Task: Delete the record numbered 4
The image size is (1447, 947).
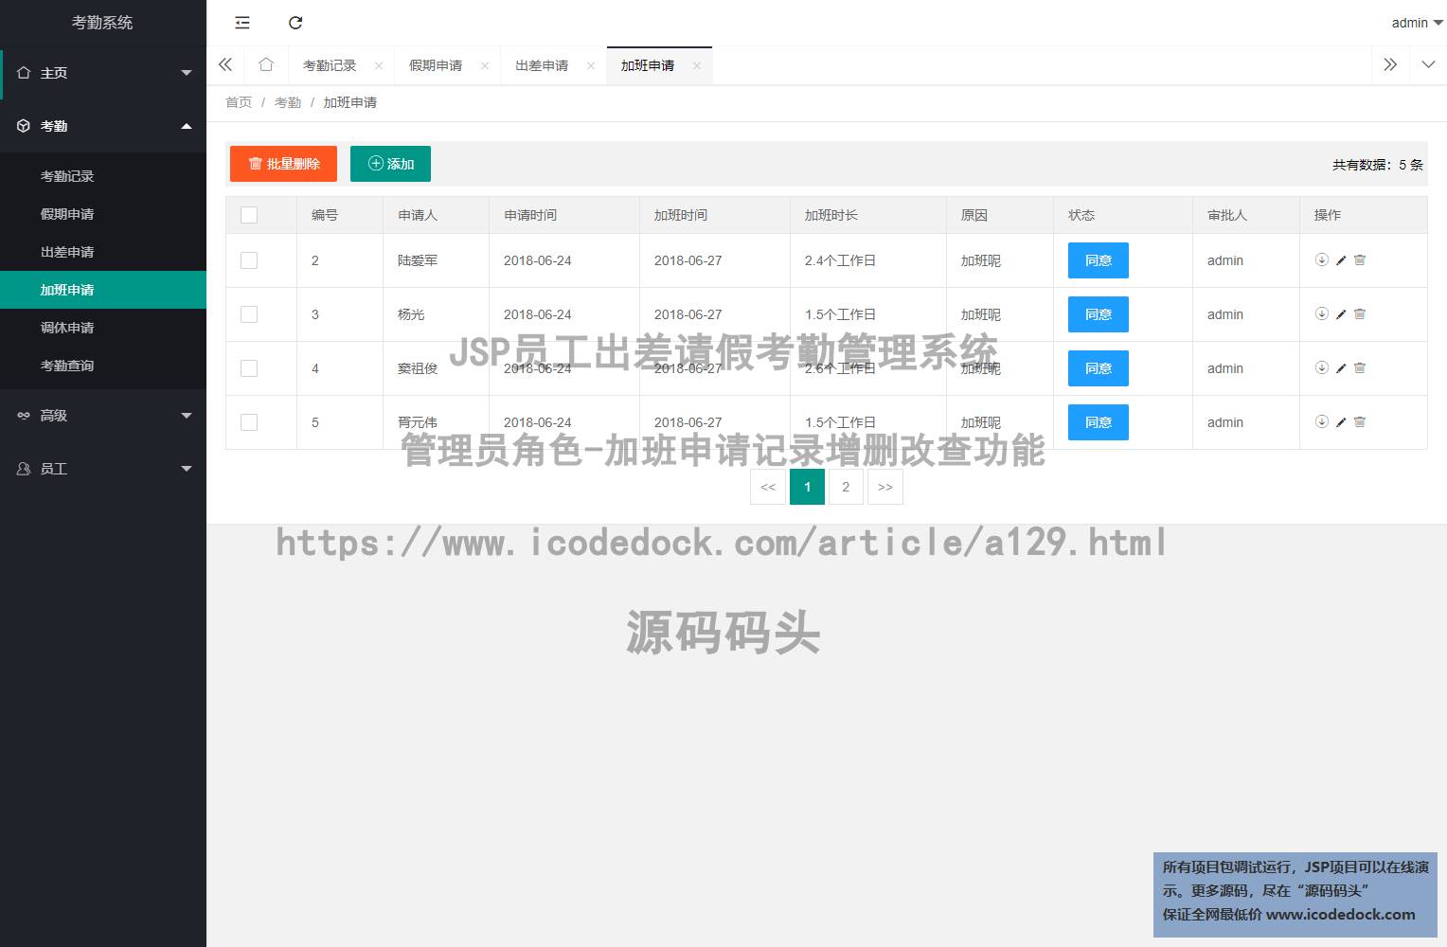Action: coord(1360,367)
